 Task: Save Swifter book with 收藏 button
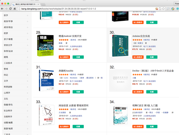click(152, 92)
